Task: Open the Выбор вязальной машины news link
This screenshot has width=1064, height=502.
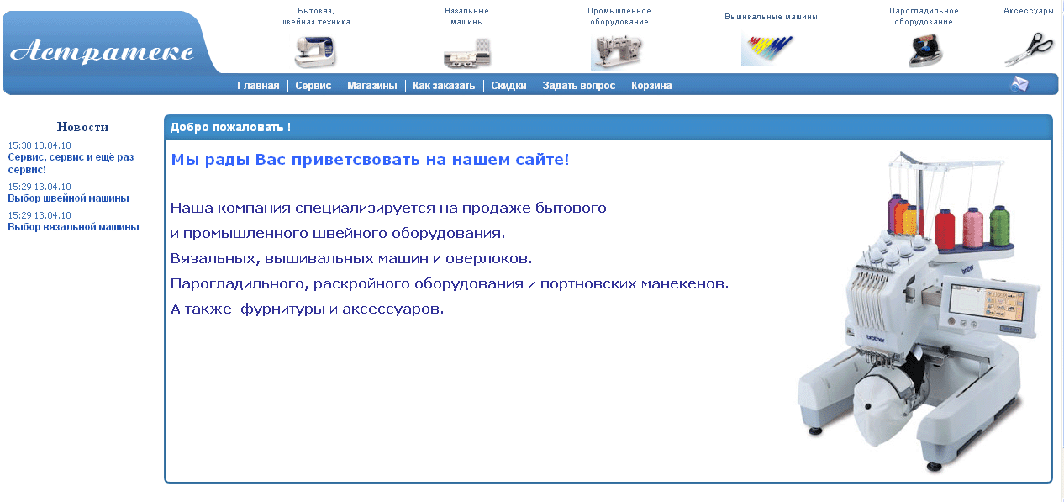Action: 73,227
